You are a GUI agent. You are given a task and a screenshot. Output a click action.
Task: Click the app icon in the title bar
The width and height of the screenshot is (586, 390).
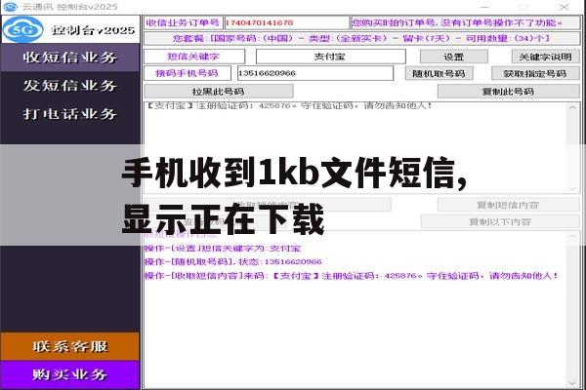pos(10,7)
